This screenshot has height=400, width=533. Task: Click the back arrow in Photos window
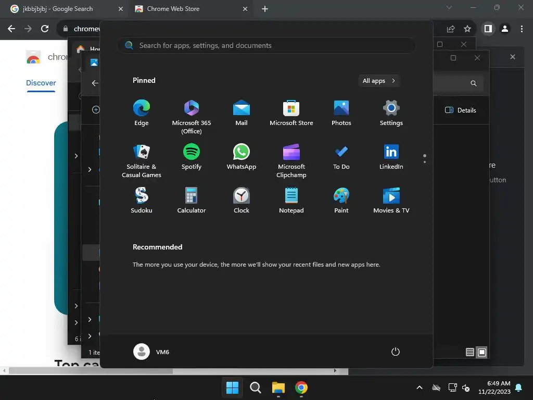click(x=95, y=83)
